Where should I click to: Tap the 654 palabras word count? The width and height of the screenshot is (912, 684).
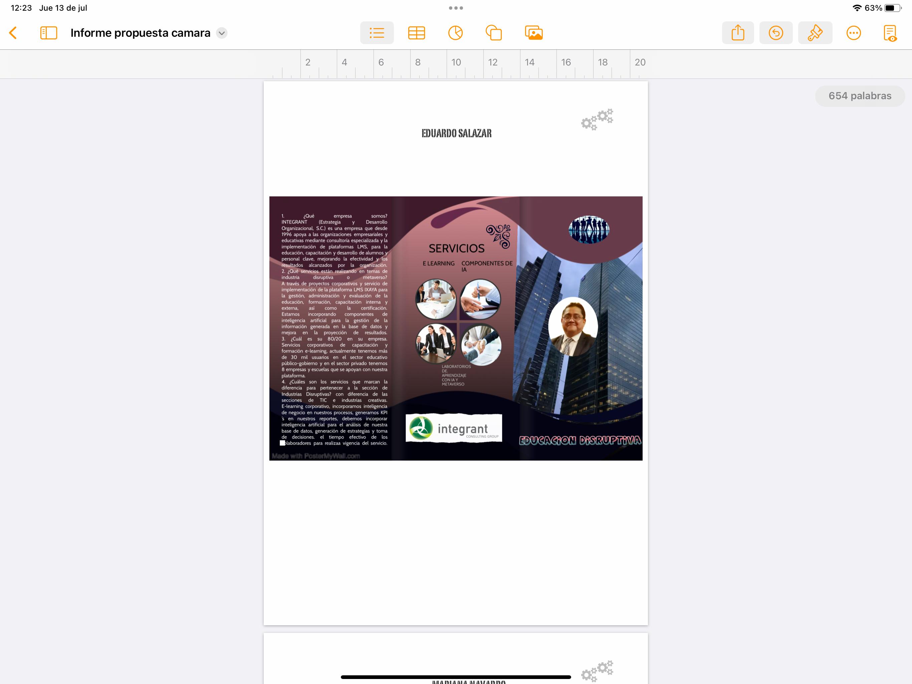[x=860, y=96]
